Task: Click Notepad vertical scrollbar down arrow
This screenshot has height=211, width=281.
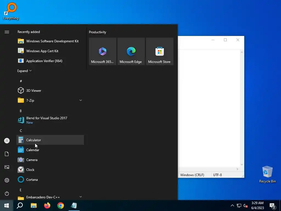Action: pyautogui.click(x=242, y=165)
